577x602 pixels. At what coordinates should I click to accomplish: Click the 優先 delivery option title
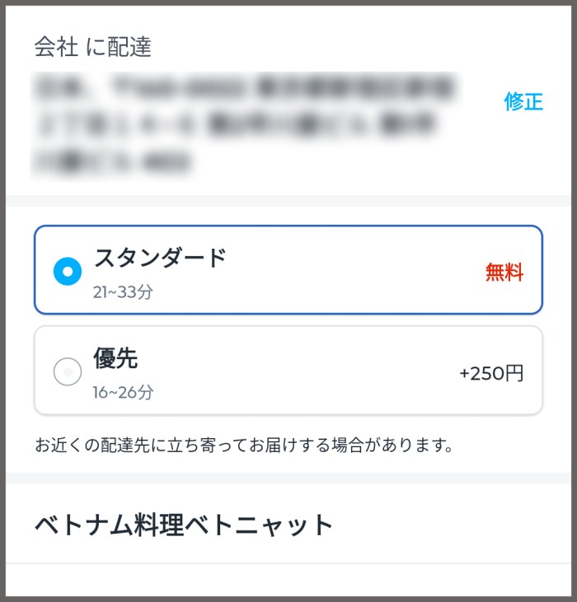115,358
